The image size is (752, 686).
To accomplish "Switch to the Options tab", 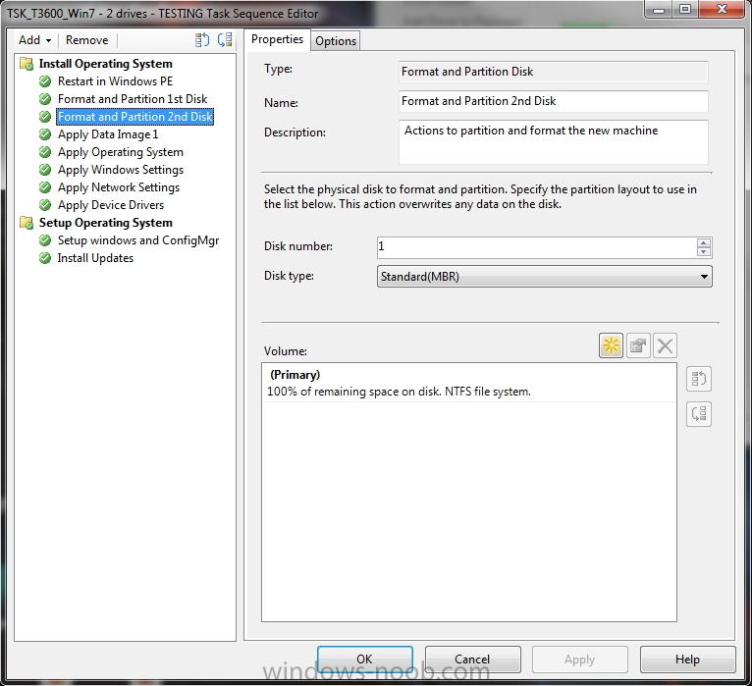I will tap(336, 41).
